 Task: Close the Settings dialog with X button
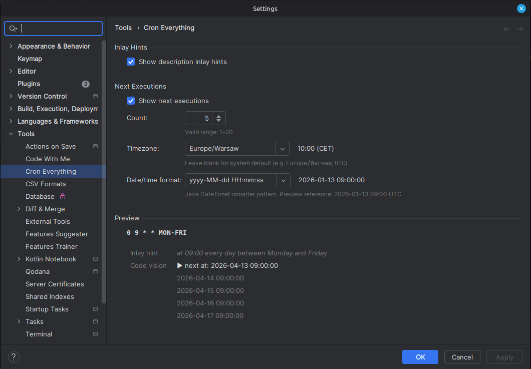coord(521,9)
